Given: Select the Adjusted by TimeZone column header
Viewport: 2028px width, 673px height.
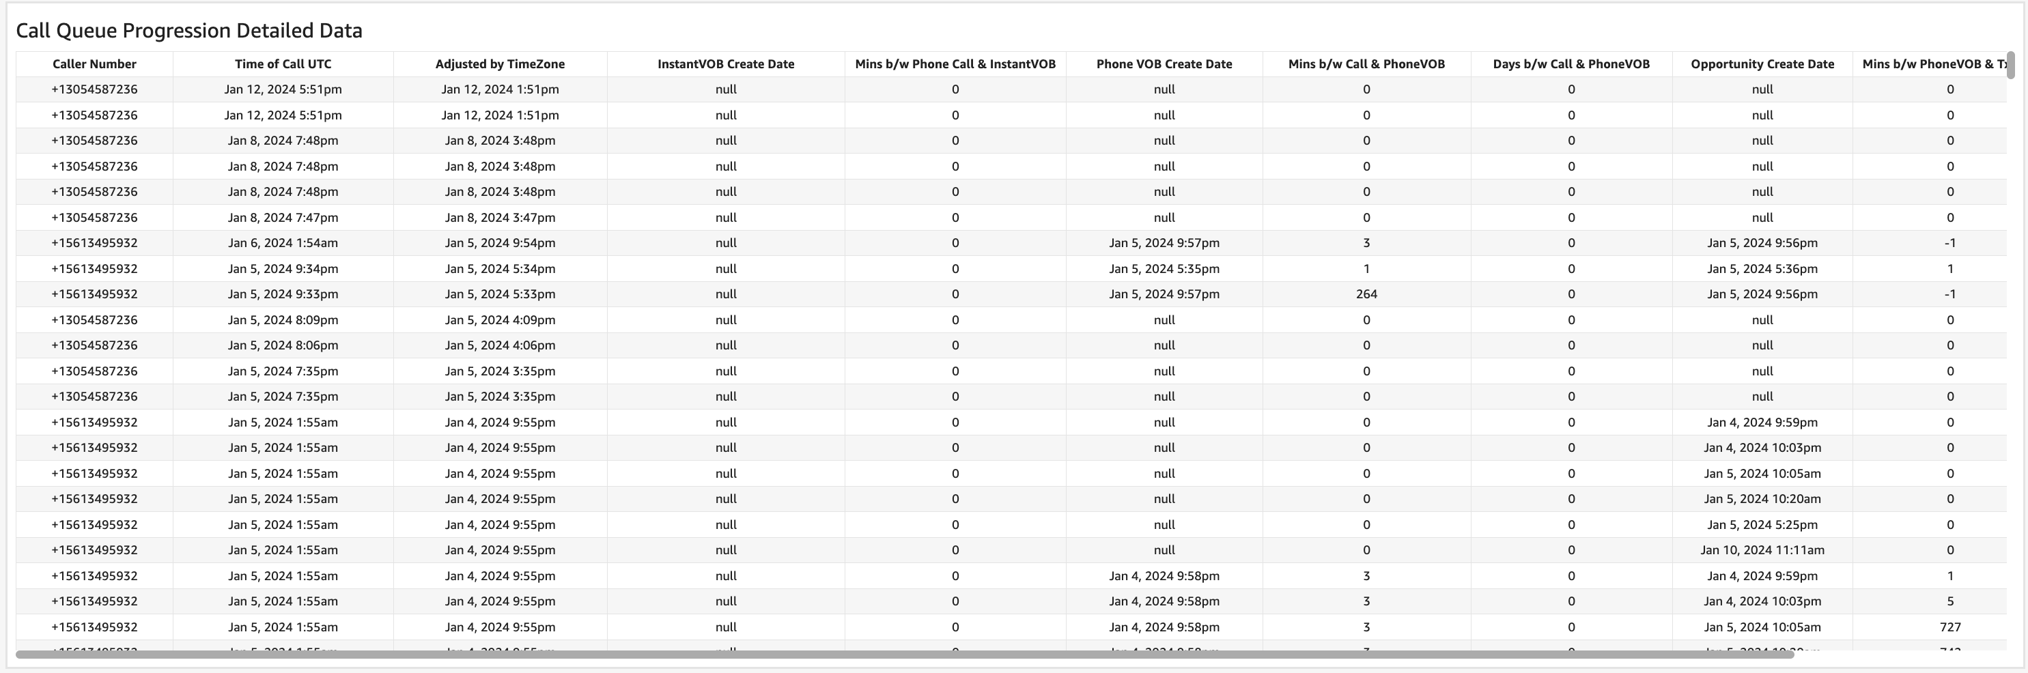Looking at the screenshot, I should click(x=500, y=65).
